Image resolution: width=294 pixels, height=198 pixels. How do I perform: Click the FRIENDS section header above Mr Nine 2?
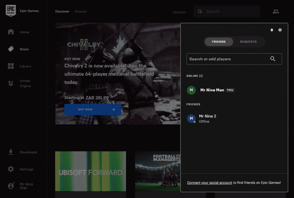pos(193,104)
